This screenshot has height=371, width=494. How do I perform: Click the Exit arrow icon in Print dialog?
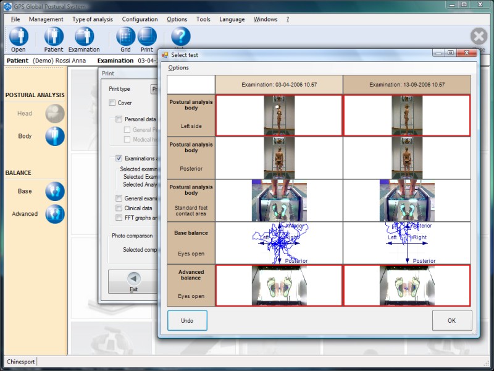[133, 279]
